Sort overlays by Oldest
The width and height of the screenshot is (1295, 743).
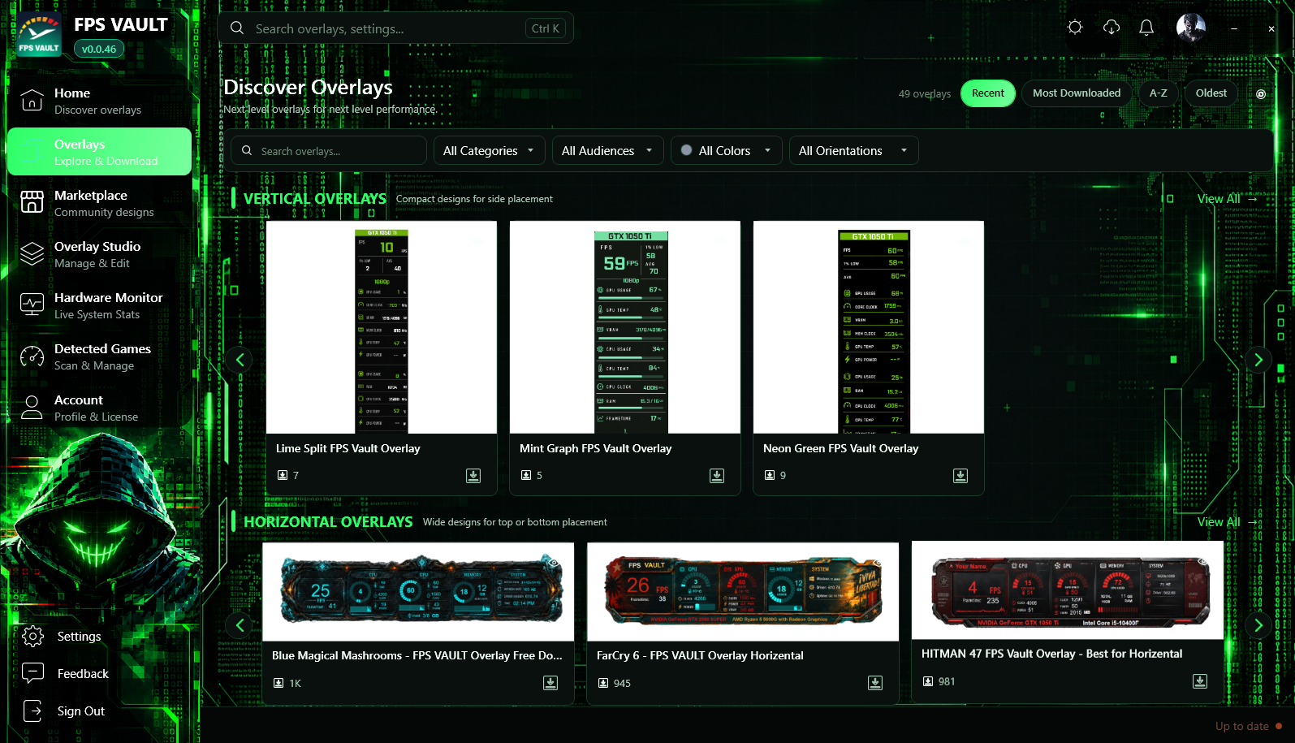(1211, 93)
